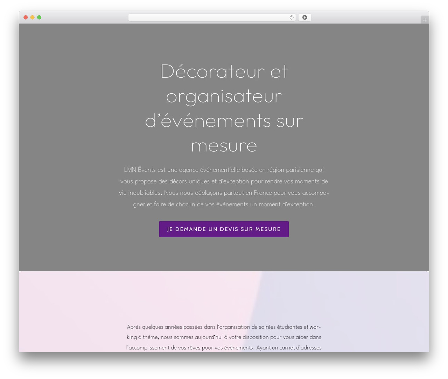Click the download arrow icon button
The height and width of the screenshot is (379, 448).
click(304, 17)
